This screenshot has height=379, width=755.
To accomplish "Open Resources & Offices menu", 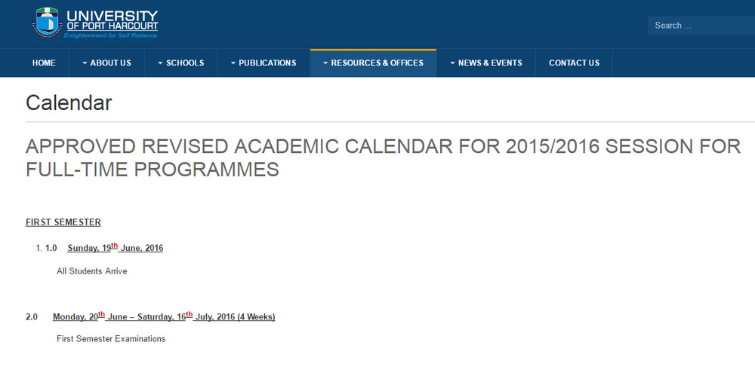I will pyautogui.click(x=373, y=63).
